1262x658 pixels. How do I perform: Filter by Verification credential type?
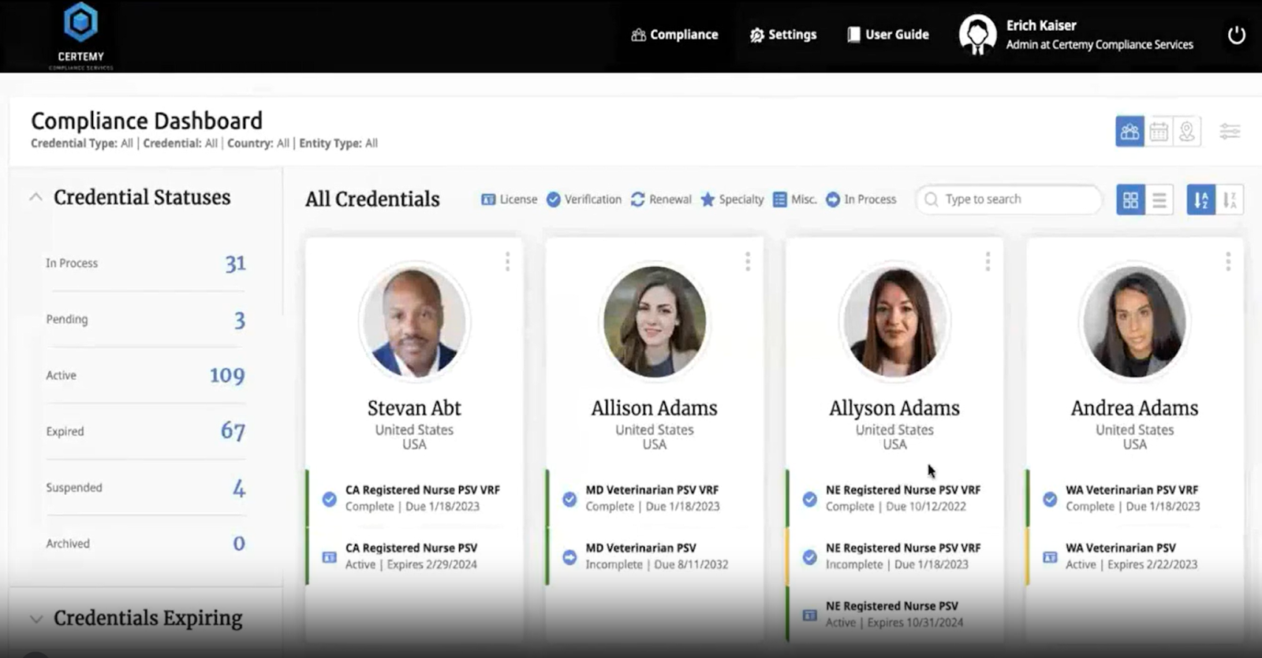[584, 199]
